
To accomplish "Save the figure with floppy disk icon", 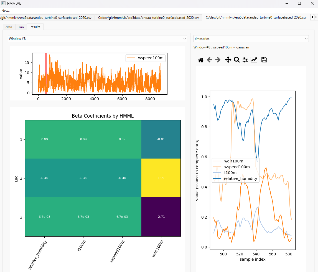I will (x=264, y=60).
